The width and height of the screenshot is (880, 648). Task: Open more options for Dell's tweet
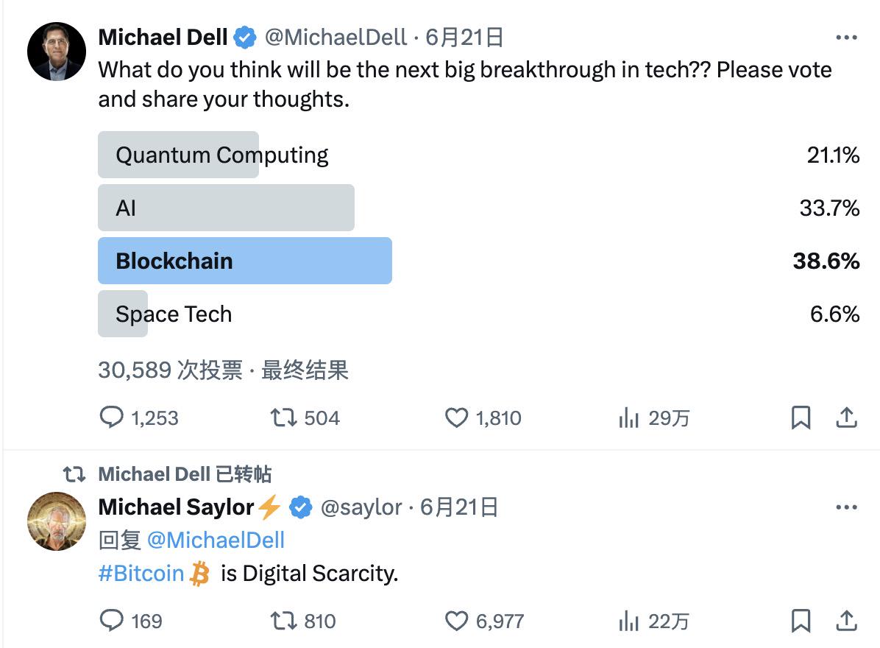pyautogui.click(x=846, y=38)
